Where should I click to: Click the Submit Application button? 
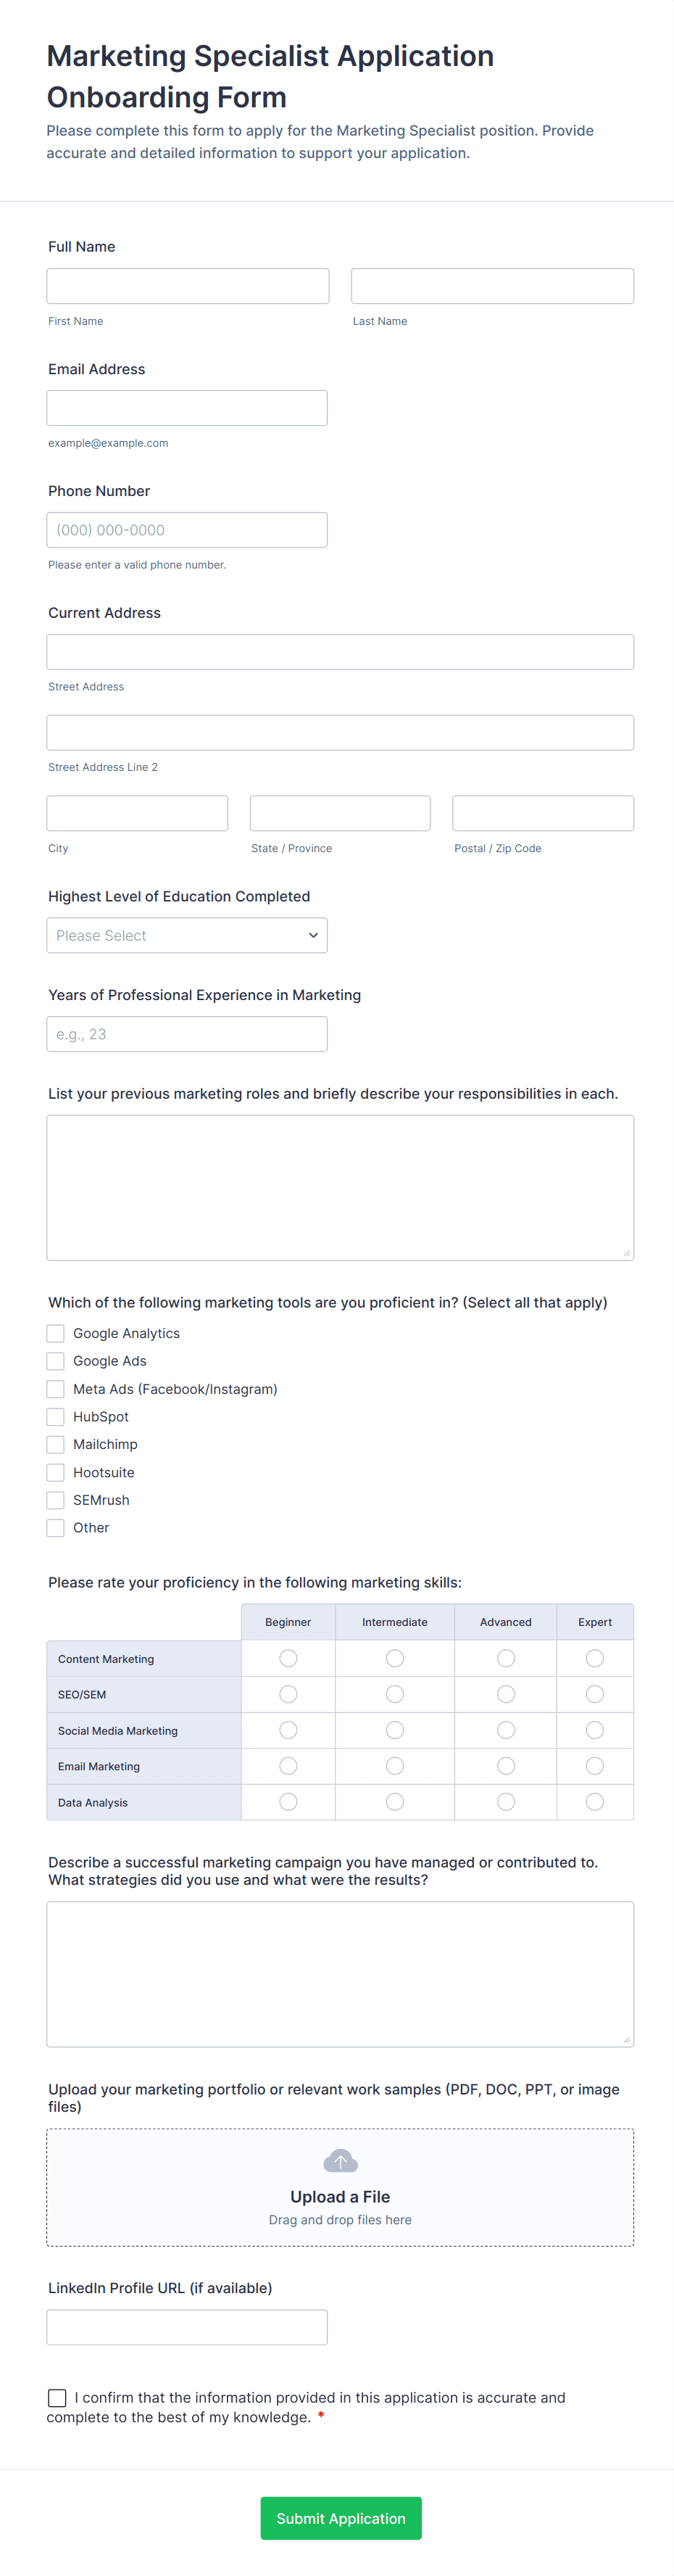tap(340, 2518)
